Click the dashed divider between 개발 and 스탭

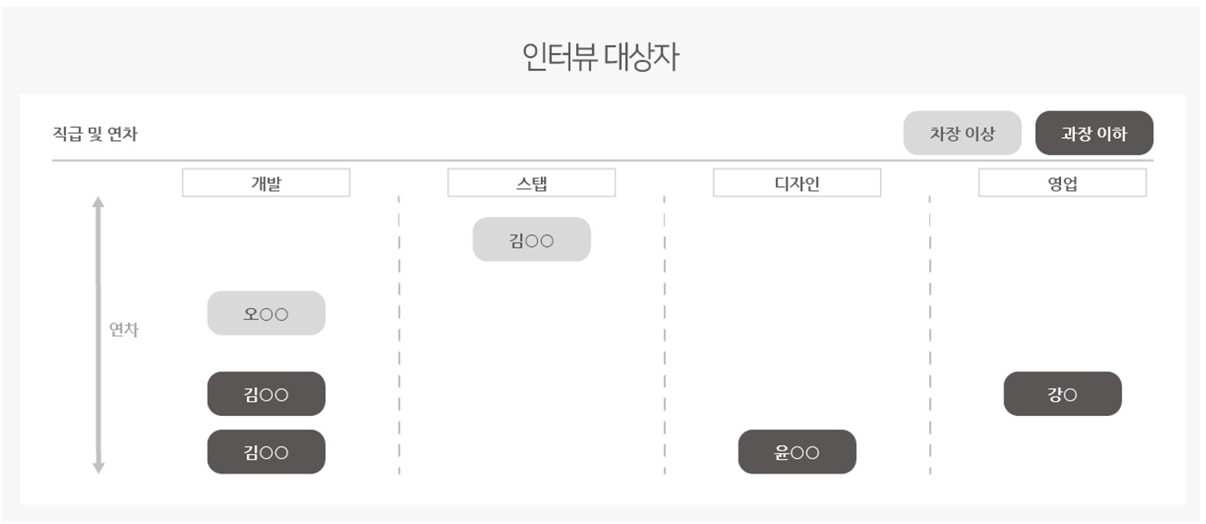coord(399,335)
